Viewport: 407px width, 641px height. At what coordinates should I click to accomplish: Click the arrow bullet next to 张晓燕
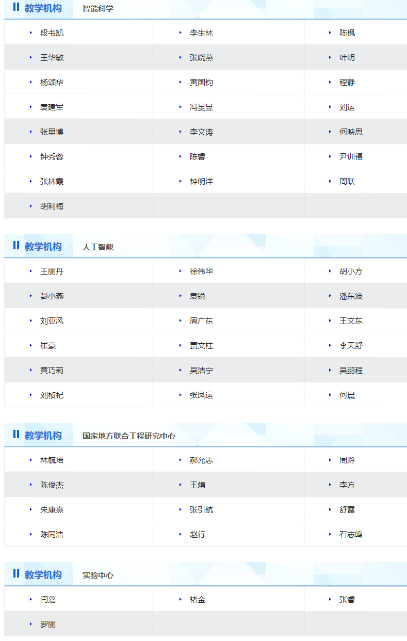coord(181,58)
